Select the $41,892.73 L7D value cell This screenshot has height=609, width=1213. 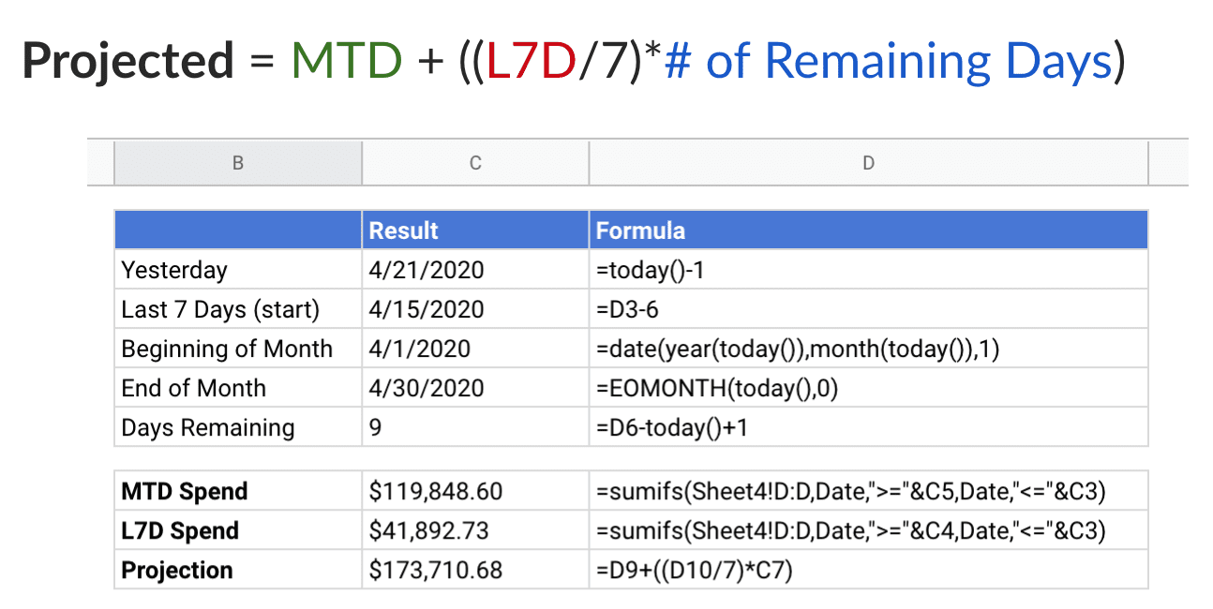tap(475, 530)
